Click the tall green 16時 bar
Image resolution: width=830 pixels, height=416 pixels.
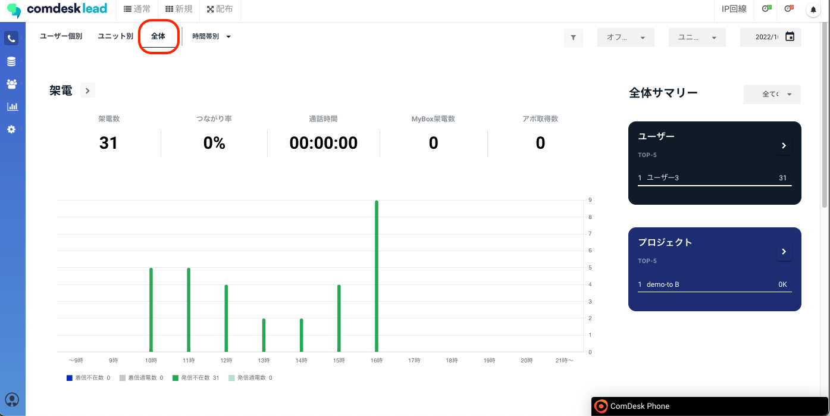(377, 276)
